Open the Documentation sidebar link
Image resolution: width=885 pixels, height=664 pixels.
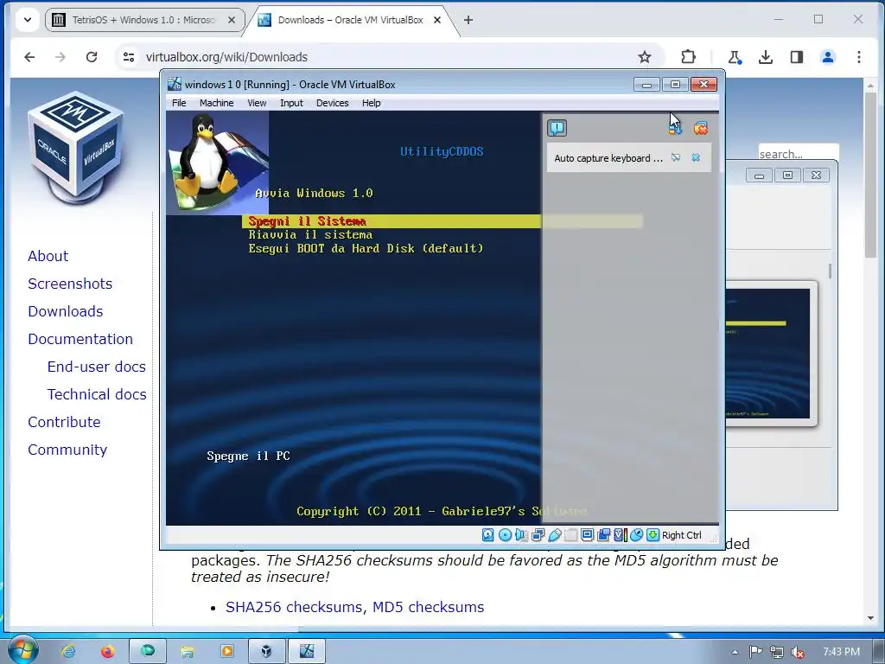80,339
